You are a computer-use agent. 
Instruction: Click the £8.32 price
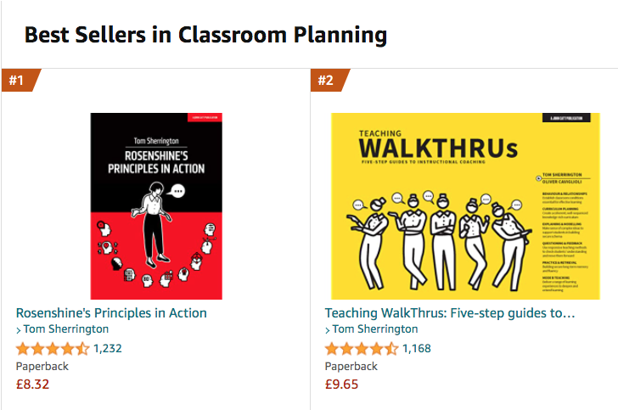point(33,384)
